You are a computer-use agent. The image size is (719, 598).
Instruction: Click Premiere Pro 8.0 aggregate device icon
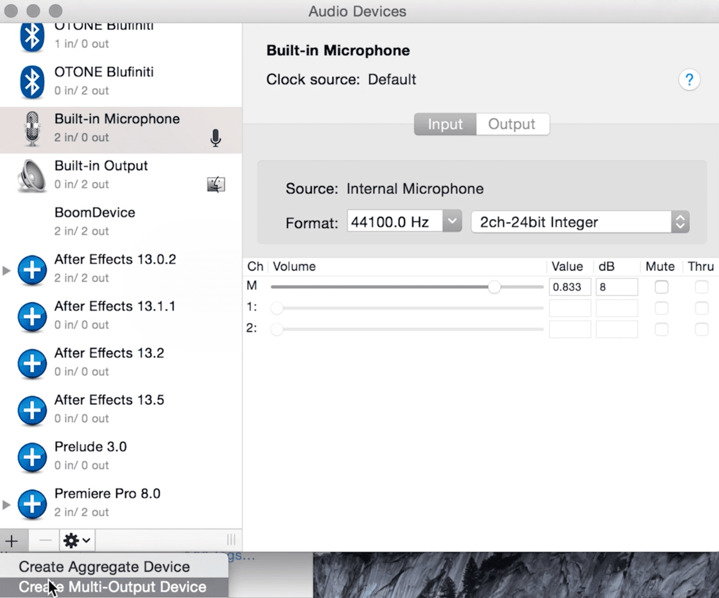pos(32,503)
